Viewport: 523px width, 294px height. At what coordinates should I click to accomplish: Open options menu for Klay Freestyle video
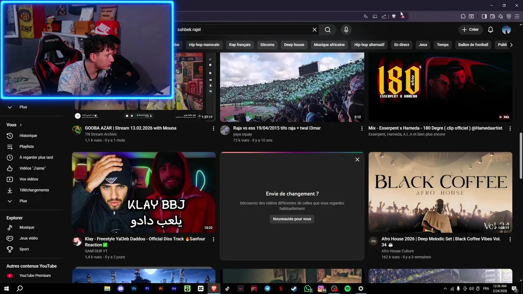pos(213,239)
